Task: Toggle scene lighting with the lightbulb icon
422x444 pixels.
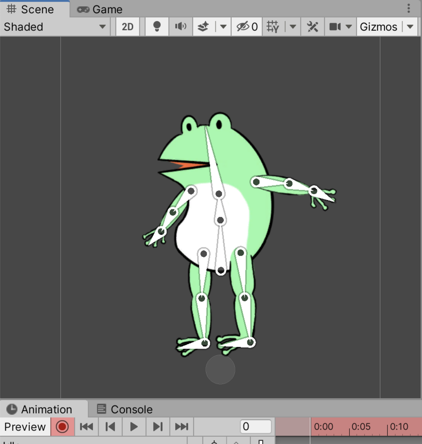Action: coord(157,27)
